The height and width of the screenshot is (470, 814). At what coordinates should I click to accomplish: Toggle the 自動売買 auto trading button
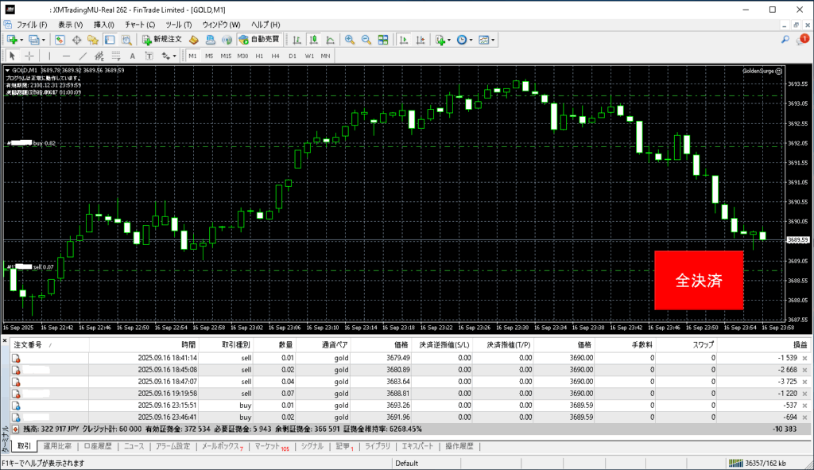pyautogui.click(x=258, y=40)
